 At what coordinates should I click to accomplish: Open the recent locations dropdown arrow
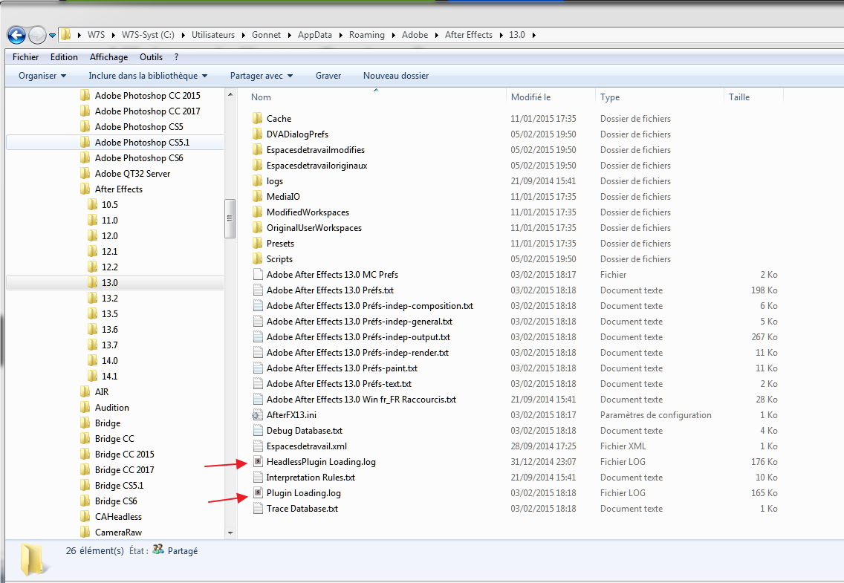[x=52, y=36]
